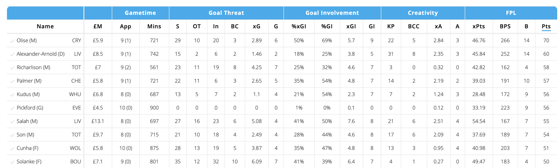Sort by the Mins column header
Screen dimensions: 560x168
point(154,27)
